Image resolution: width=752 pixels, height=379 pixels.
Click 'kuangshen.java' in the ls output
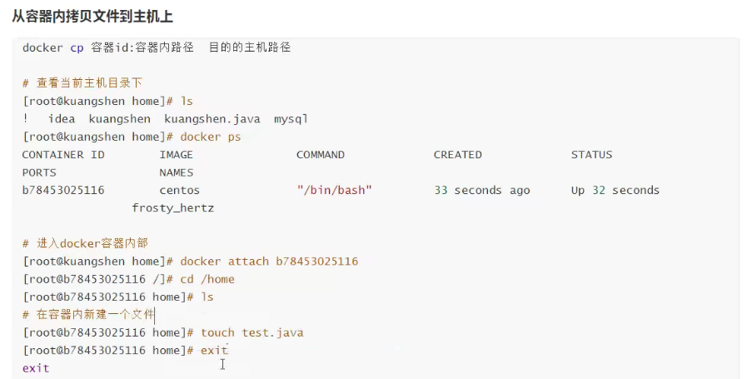(x=212, y=119)
